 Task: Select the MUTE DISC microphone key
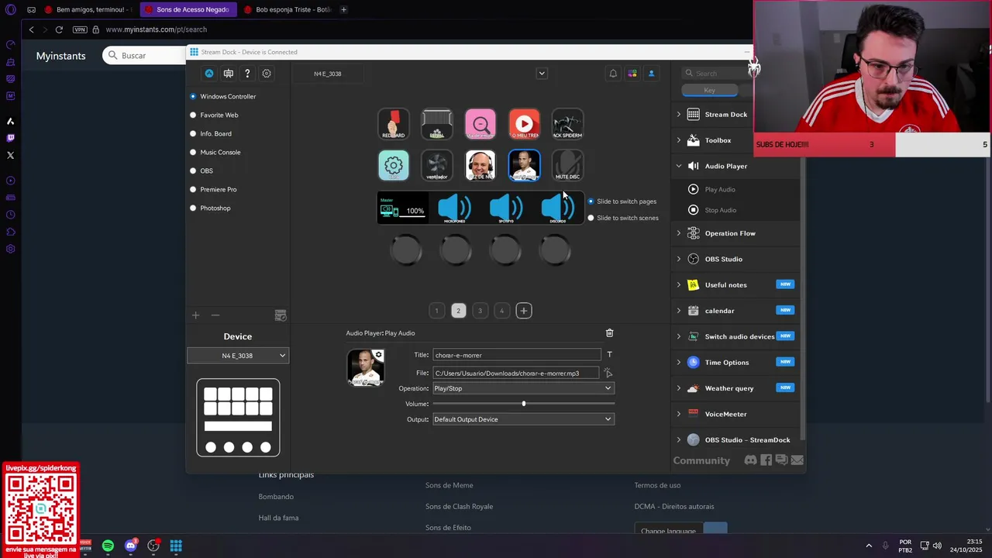(x=567, y=165)
